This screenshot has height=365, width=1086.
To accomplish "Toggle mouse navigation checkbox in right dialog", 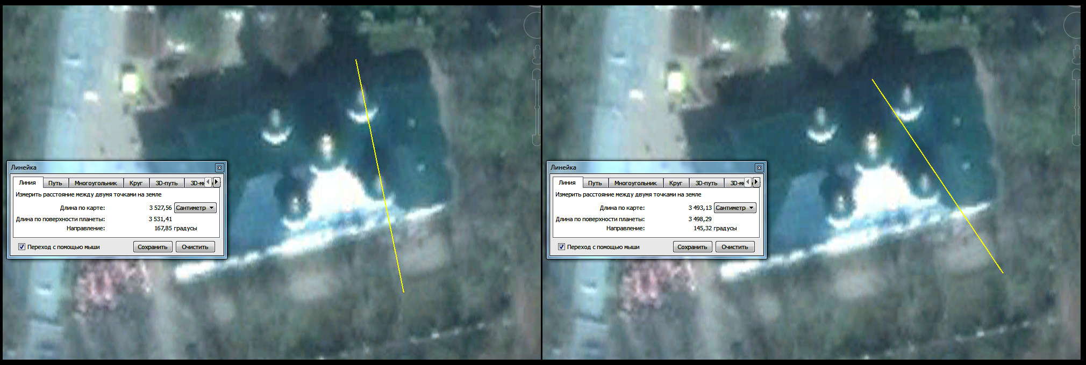I will (561, 247).
